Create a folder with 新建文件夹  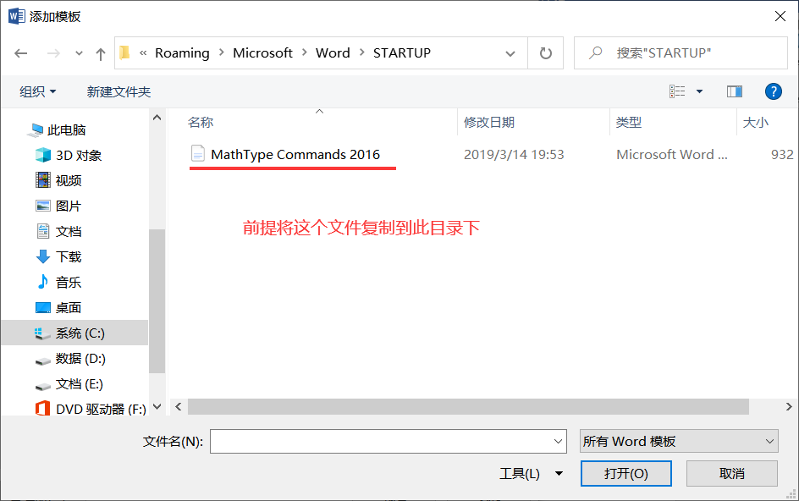tap(118, 91)
